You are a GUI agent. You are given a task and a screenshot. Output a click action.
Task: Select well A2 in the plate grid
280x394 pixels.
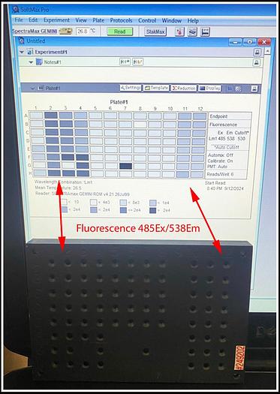click(51, 116)
